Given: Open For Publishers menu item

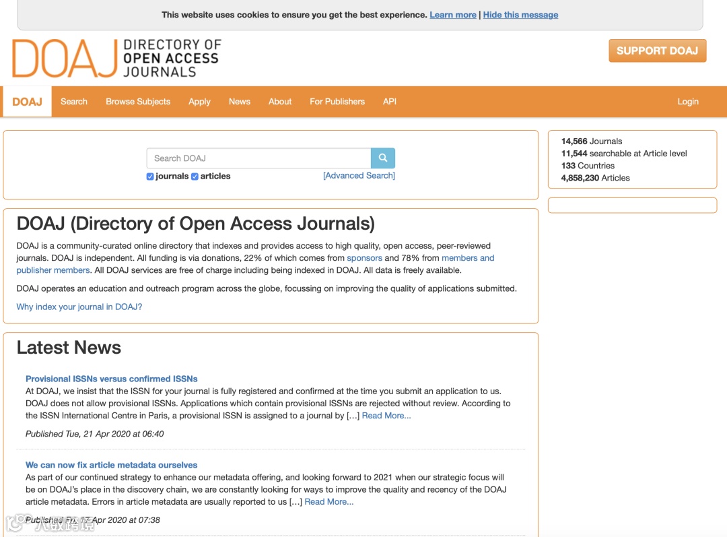Looking at the screenshot, I should click(337, 102).
